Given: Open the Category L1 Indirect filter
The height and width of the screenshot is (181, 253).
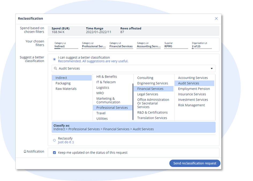Looking at the screenshot, I should (66, 45).
